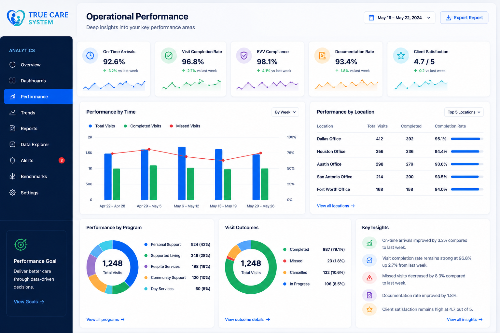This screenshot has width=500, height=333.
Task: Click the Performance Goal target icon
Action: point(21,245)
